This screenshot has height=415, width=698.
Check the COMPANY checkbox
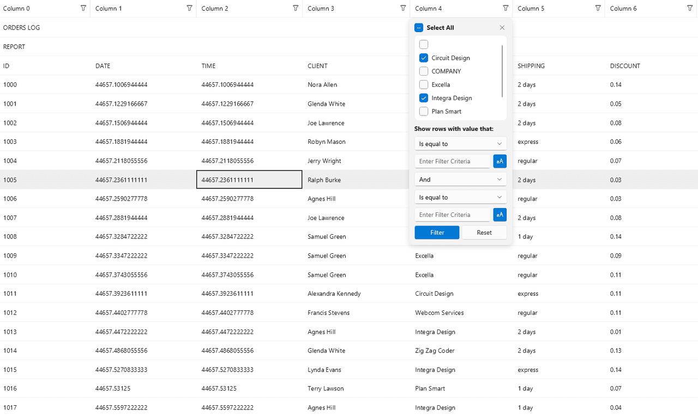coord(424,71)
